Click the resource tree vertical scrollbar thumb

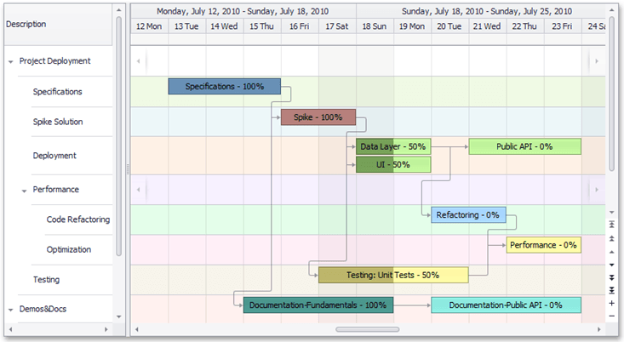pyautogui.click(x=119, y=136)
